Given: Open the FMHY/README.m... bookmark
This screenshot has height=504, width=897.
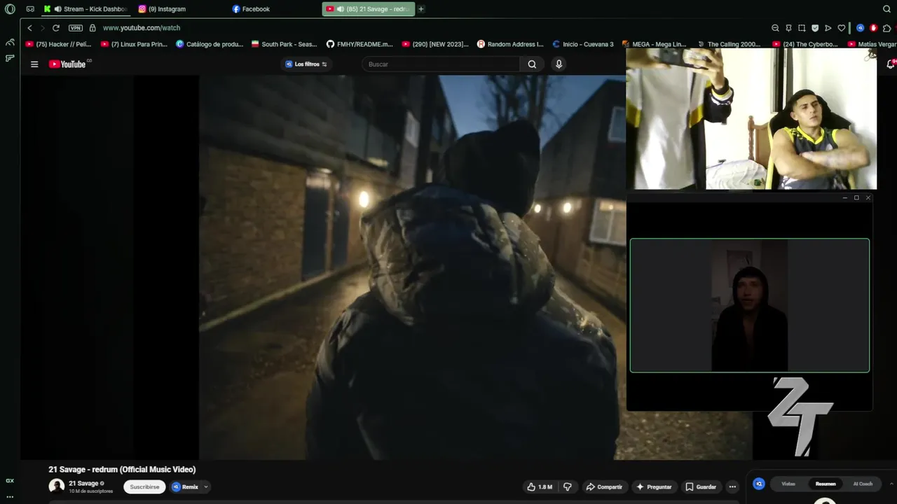Looking at the screenshot, I should tap(360, 44).
